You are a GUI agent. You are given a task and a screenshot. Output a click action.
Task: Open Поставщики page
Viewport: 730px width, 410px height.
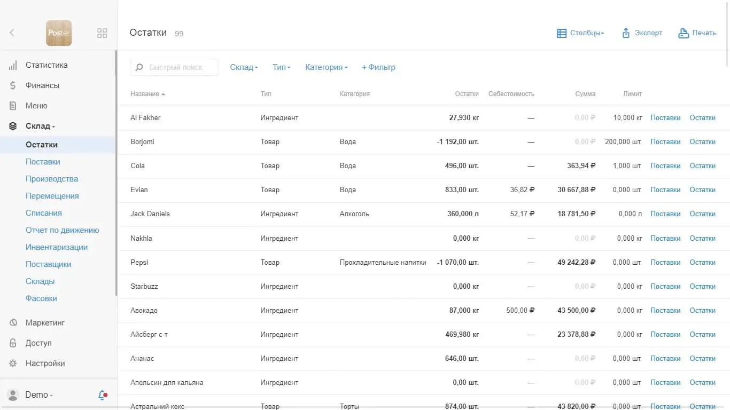(x=48, y=264)
